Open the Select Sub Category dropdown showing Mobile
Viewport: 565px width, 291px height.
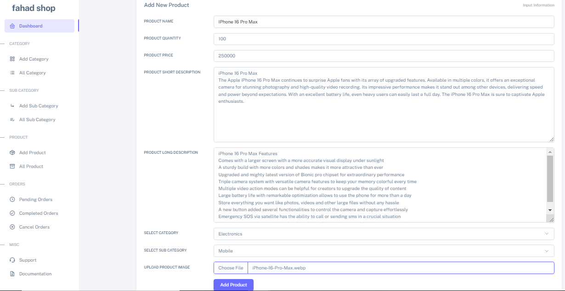pos(384,251)
